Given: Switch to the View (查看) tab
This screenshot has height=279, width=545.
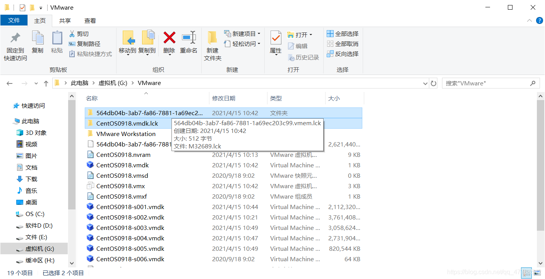Looking at the screenshot, I should tap(90, 20).
